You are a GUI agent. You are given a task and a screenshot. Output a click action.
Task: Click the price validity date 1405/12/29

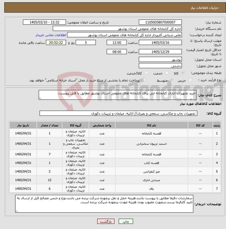160,52
